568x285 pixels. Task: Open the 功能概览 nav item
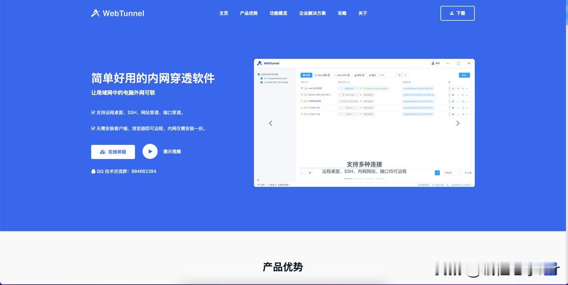click(x=278, y=13)
